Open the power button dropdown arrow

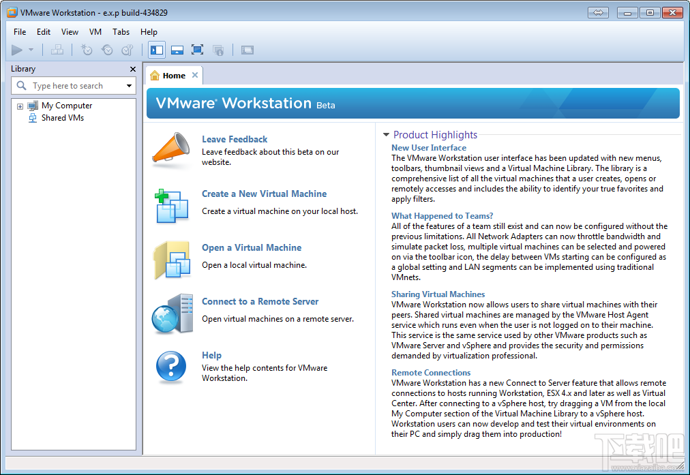pyautogui.click(x=30, y=50)
